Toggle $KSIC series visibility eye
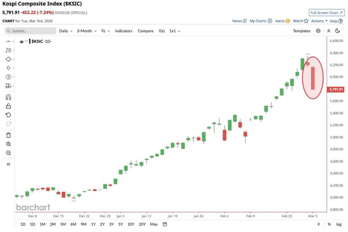Image resolution: width=348 pixels, height=232 pixels. coord(21,42)
